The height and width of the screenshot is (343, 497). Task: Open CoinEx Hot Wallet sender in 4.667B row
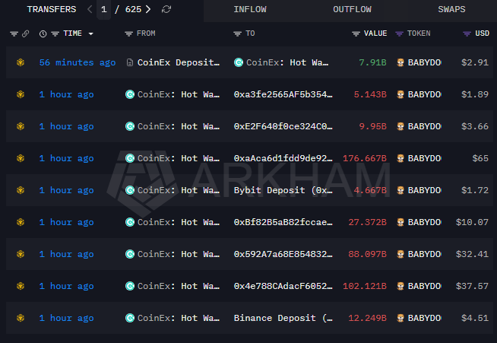point(179,190)
